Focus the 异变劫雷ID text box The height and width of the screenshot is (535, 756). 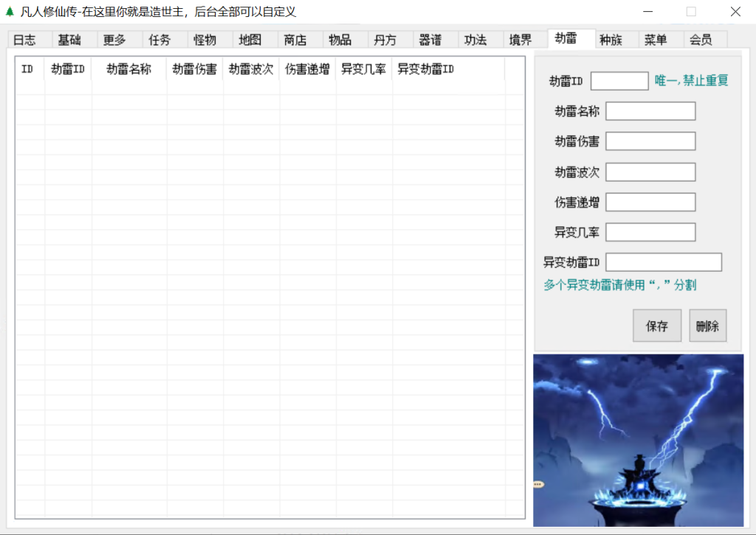click(x=664, y=263)
